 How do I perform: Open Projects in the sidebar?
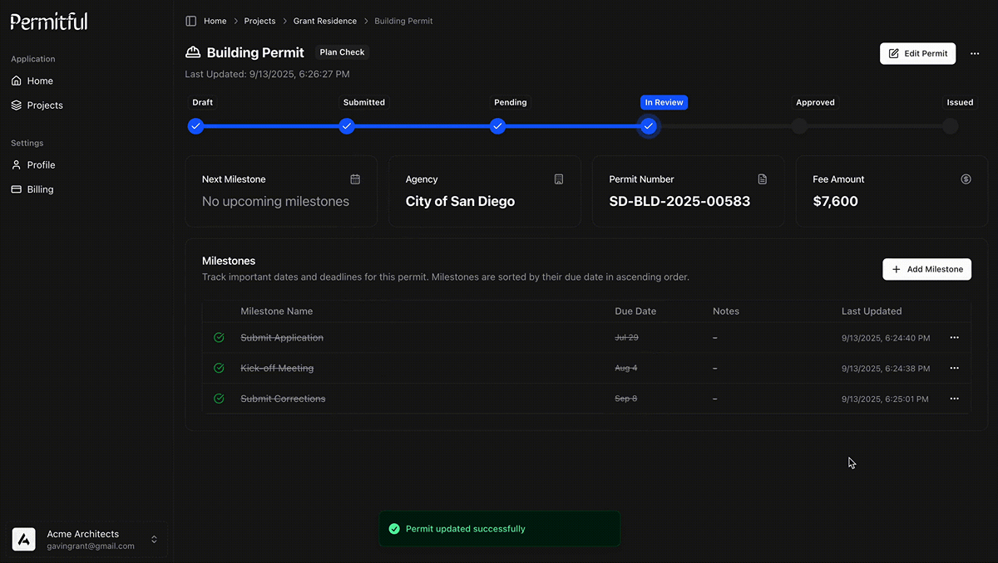(x=45, y=105)
